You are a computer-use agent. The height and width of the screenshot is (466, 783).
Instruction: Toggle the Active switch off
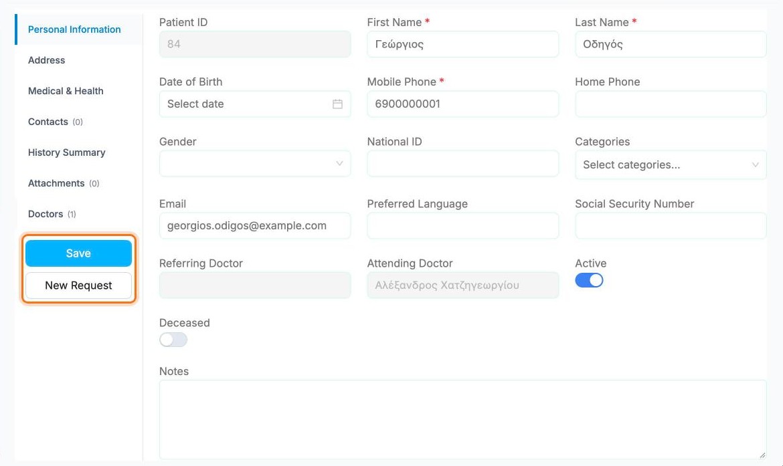click(589, 280)
